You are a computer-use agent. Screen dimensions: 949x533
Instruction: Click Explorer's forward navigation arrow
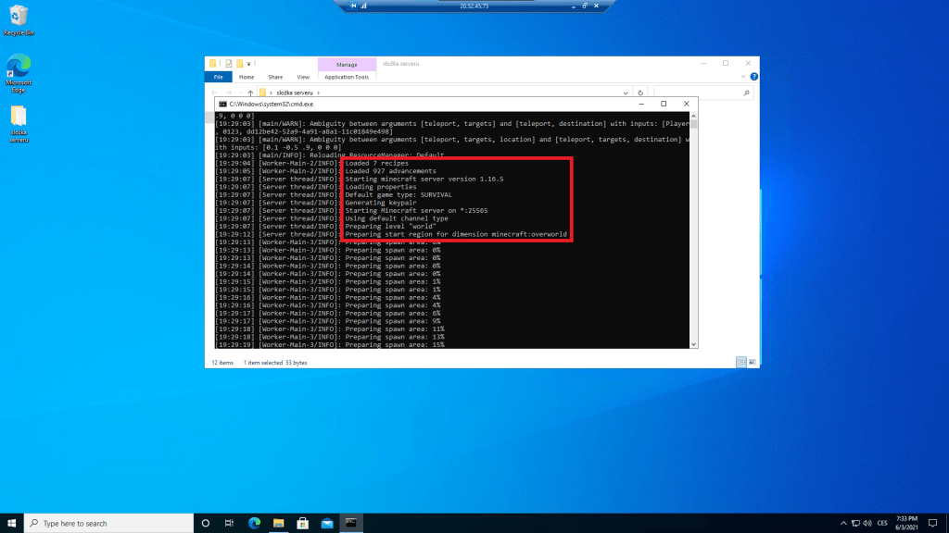(228, 93)
